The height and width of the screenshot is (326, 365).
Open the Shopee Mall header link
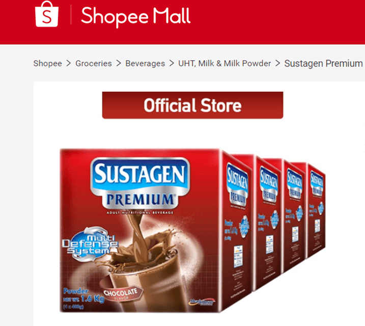(x=136, y=16)
